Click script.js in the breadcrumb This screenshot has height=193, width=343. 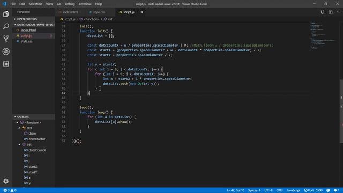coord(68,19)
